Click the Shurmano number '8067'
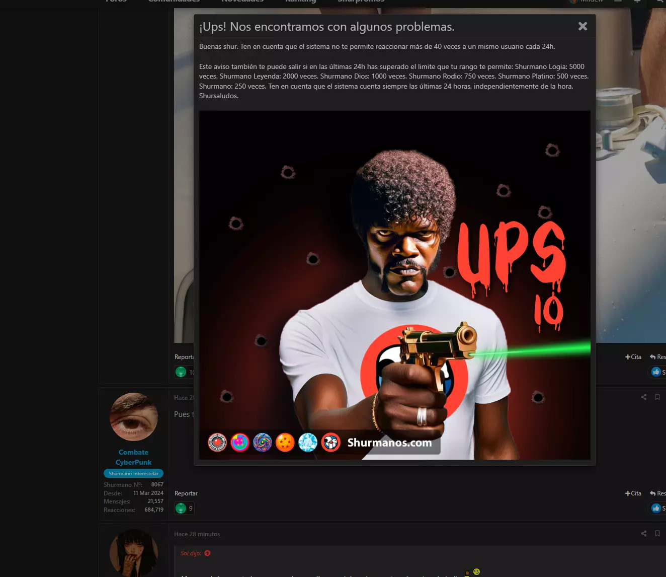This screenshot has width=666, height=577. click(157, 485)
